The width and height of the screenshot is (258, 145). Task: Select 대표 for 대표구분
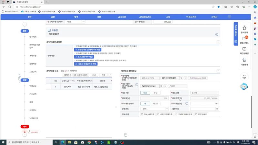tap(145, 93)
